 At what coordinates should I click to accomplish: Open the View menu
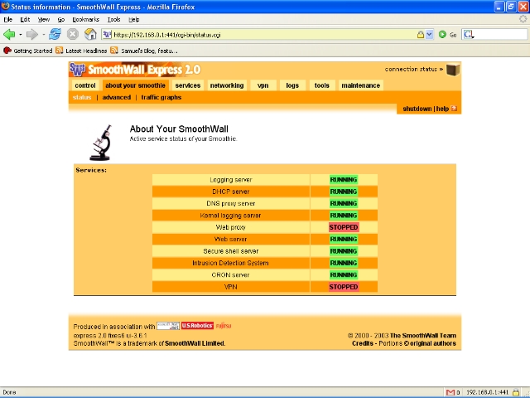(44, 19)
